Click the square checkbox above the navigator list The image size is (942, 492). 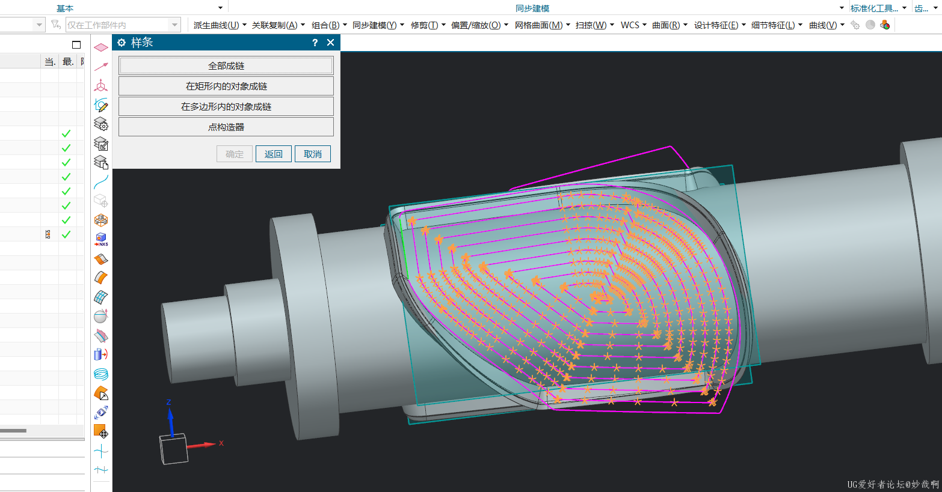click(x=76, y=45)
